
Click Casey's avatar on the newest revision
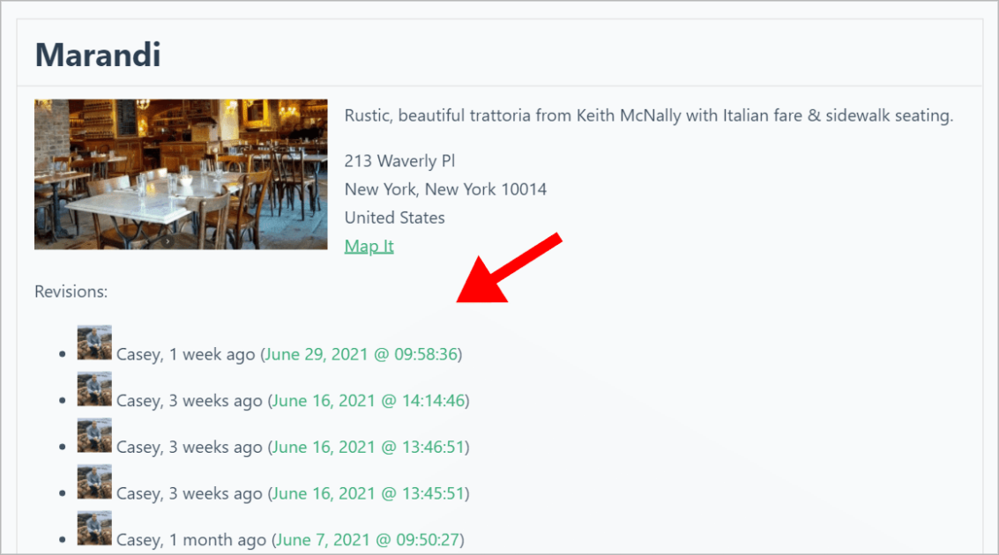point(94,342)
